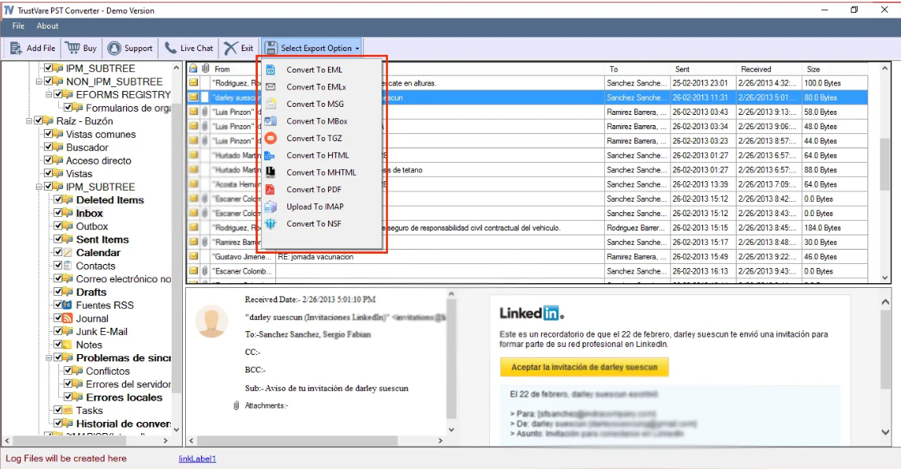Click the Convert To MHTML icon
901x469 pixels.
pyautogui.click(x=270, y=172)
